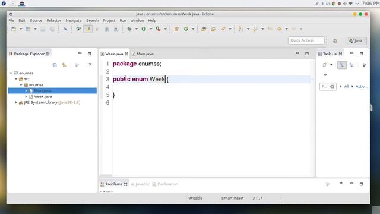Toggle Categorized presentation in Task List
The image size is (380, 214).
pos(342,65)
